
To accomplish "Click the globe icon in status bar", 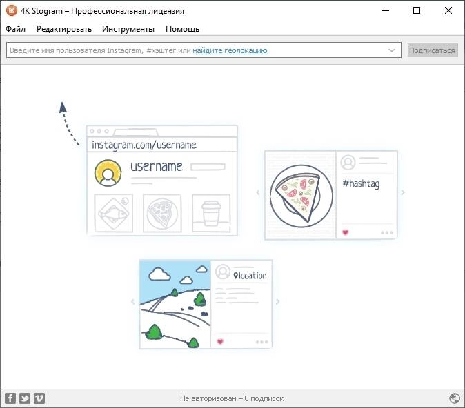I will 455,398.
